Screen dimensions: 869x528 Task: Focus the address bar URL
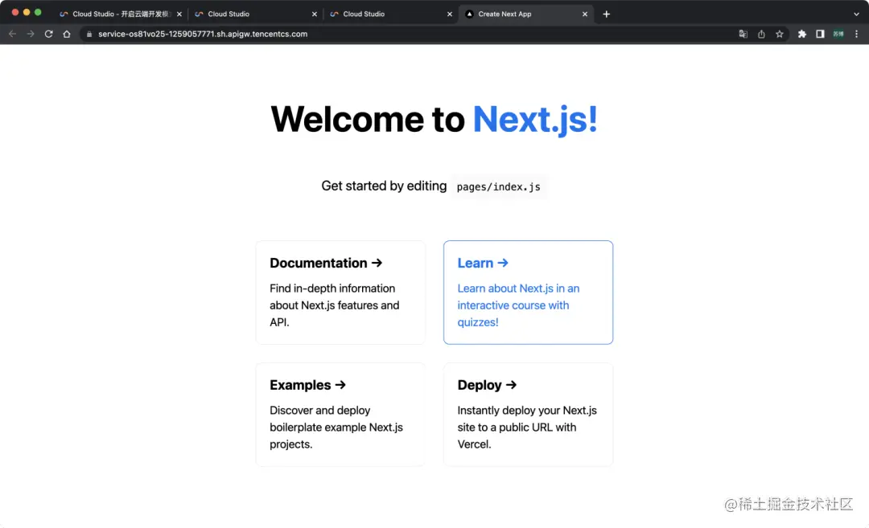[x=203, y=34]
